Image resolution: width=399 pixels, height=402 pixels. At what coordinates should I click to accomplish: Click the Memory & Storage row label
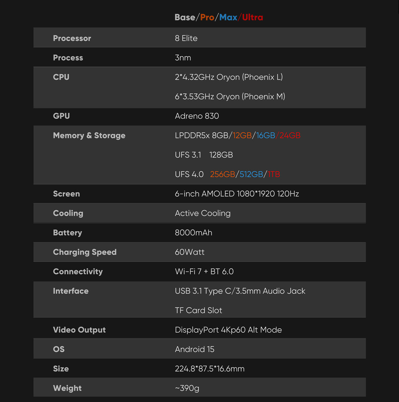click(x=89, y=135)
